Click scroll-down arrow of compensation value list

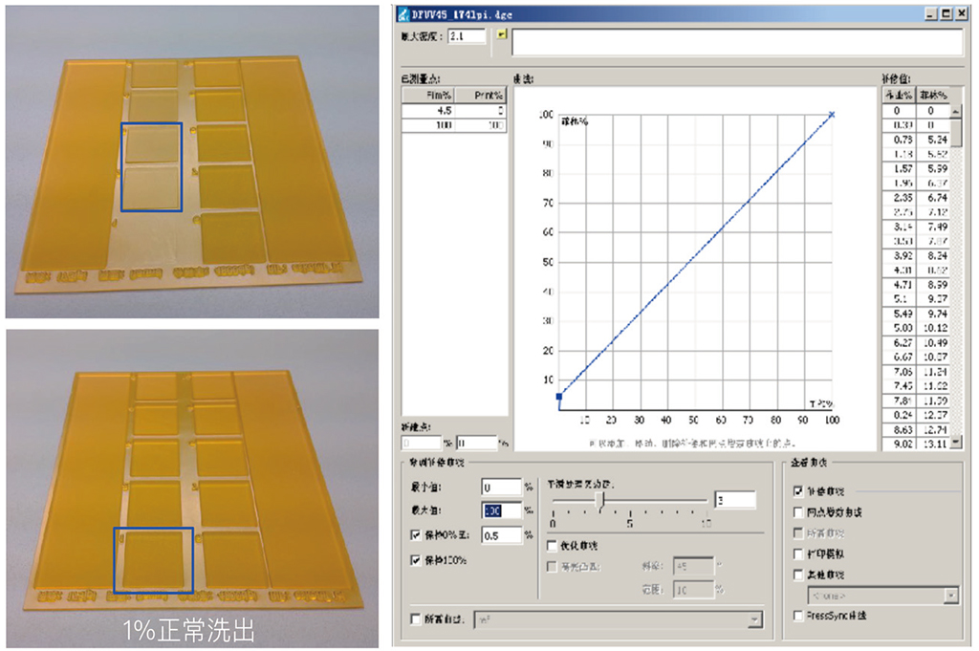[x=956, y=443]
